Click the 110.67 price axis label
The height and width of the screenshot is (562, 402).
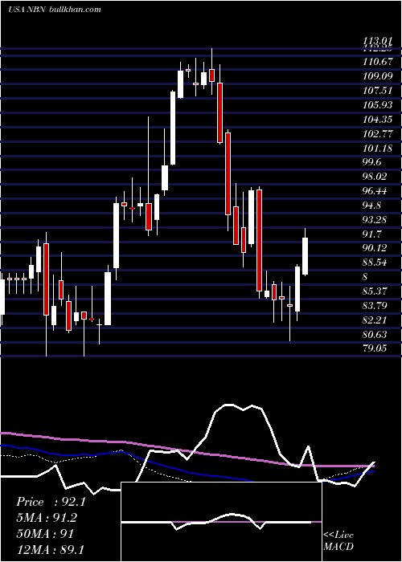[377, 62]
